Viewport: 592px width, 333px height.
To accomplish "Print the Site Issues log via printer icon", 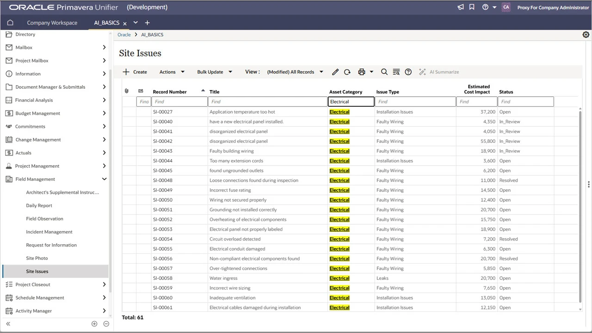I will pos(361,72).
